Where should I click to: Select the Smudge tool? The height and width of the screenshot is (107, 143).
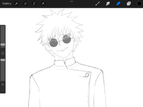(108, 4)
